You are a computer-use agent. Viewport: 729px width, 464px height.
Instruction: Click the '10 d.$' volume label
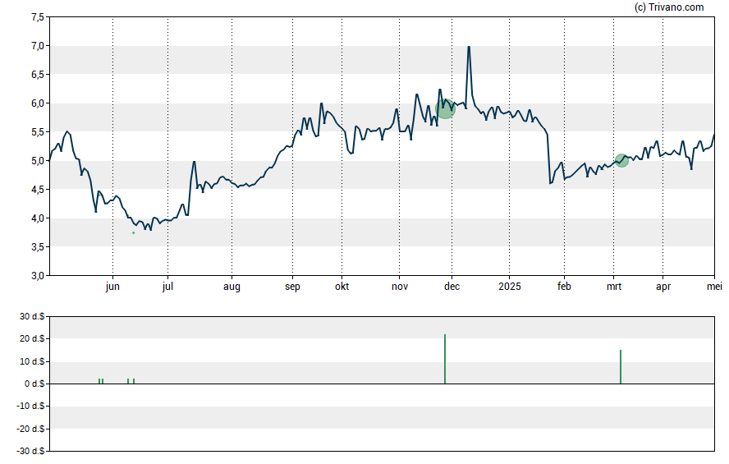[x=32, y=361]
